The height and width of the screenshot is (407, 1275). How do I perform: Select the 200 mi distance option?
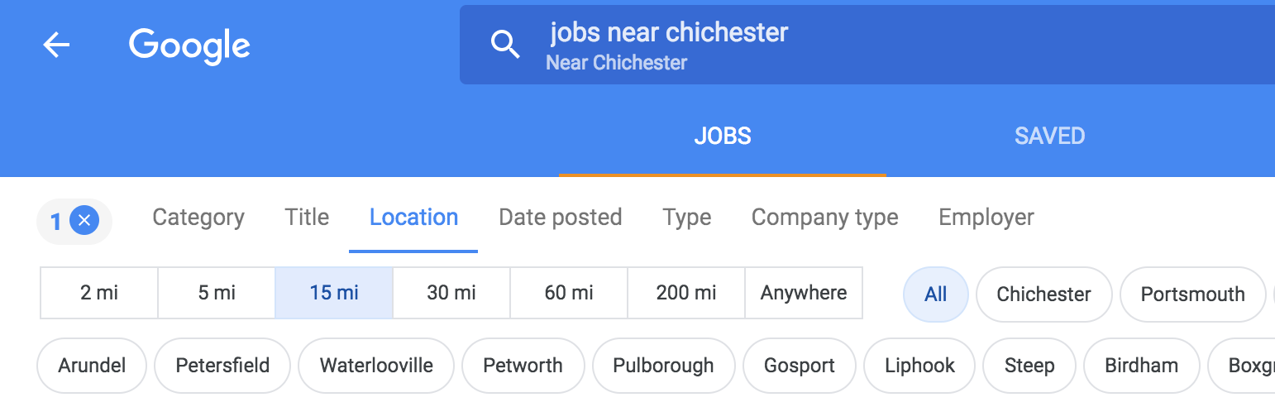pyautogui.click(x=686, y=293)
